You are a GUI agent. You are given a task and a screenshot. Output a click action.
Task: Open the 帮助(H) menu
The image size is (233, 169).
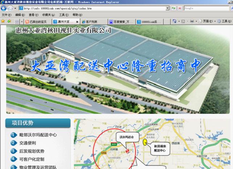tap(78, 15)
